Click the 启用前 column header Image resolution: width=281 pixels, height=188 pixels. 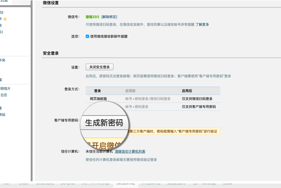(x=130, y=91)
